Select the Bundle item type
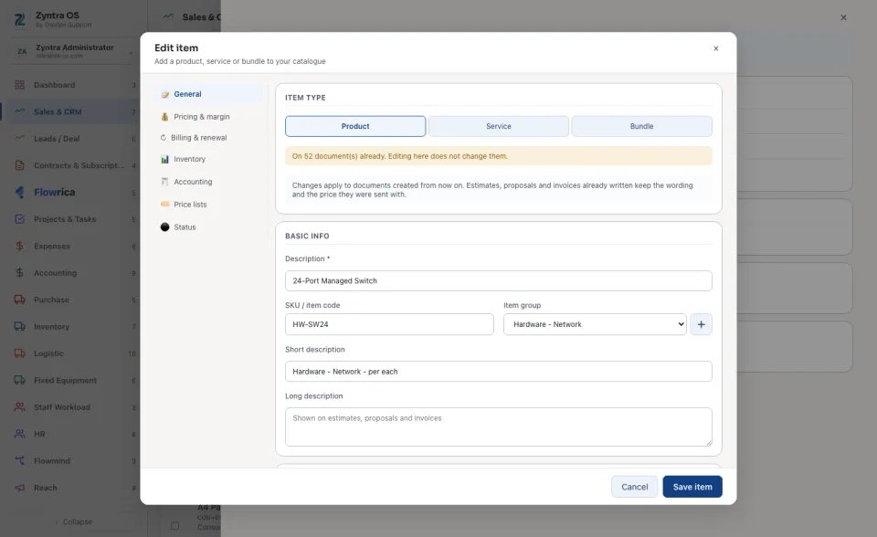 (x=641, y=126)
